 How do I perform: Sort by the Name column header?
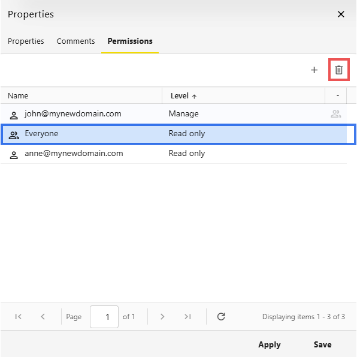(x=81, y=95)
